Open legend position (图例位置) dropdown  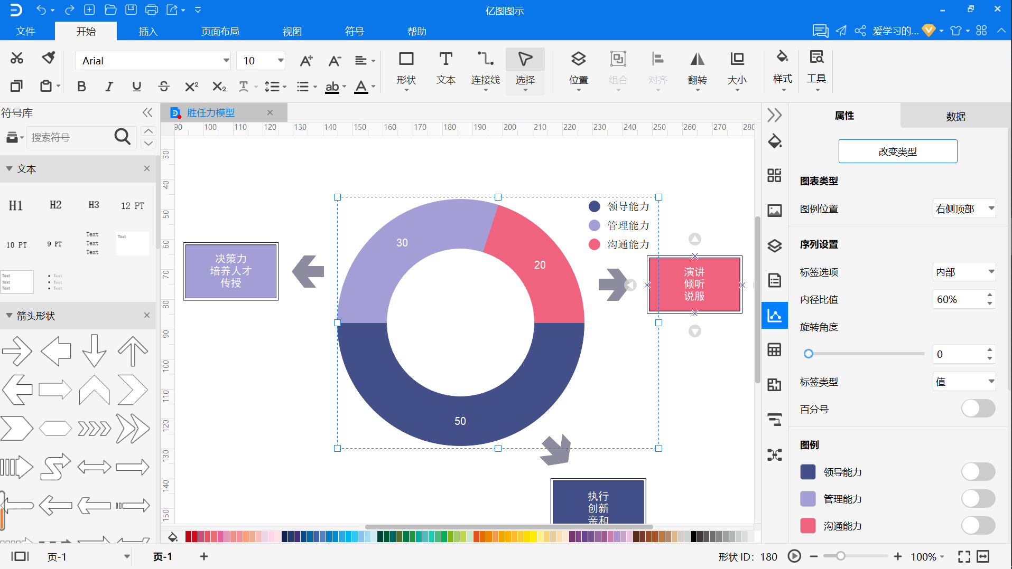964,208
